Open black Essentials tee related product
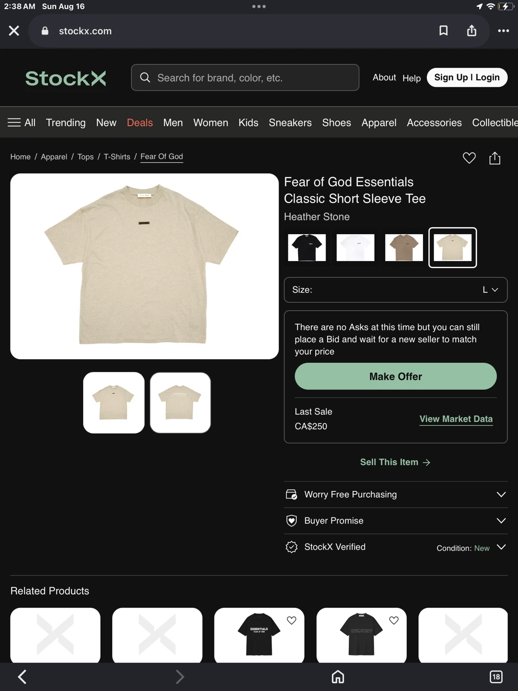This screenshot has width=518, height=691. pyautogui.click(x=259, y=635)
